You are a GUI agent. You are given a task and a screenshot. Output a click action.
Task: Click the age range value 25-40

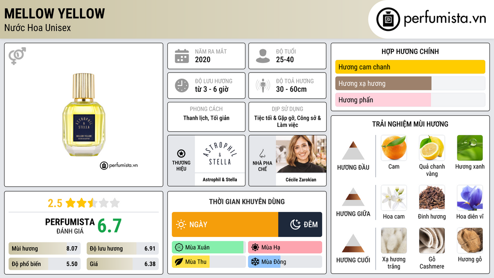coord(285,59)
